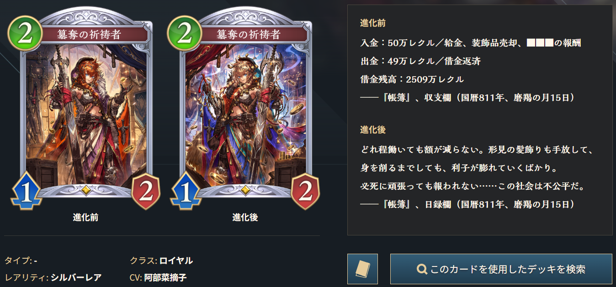Click the ロイヤル class value

(x=176, y=261)
